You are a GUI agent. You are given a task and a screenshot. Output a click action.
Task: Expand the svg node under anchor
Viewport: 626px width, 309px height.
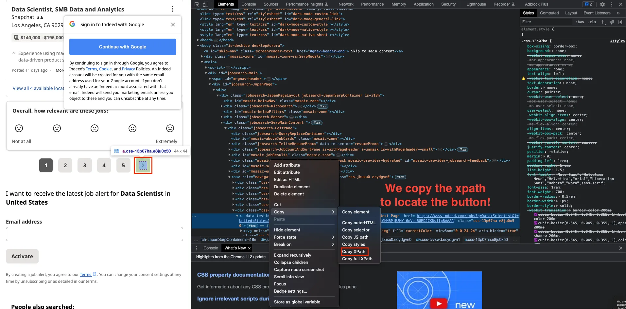[x=241, y=231]
